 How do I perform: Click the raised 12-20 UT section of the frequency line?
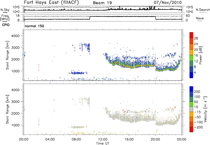tap(123, 16)
